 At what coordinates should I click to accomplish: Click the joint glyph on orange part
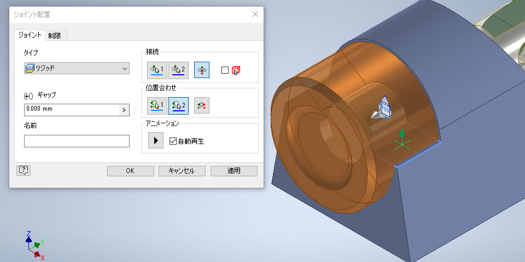click(381, 108)
